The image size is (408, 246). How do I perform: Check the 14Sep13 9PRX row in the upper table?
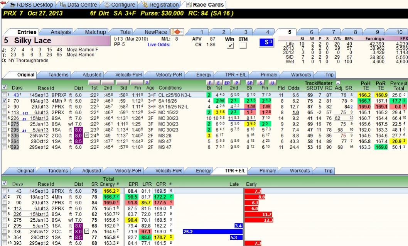click(4, 95)
